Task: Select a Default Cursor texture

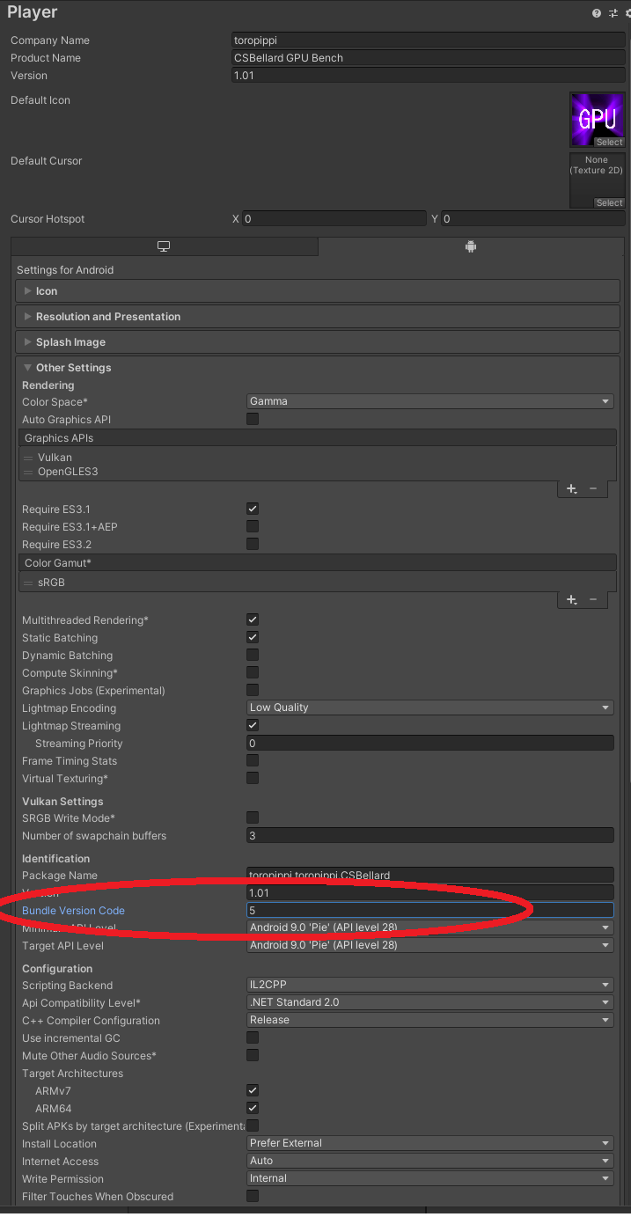Action: pyautogui.click(x=609, y=202)
